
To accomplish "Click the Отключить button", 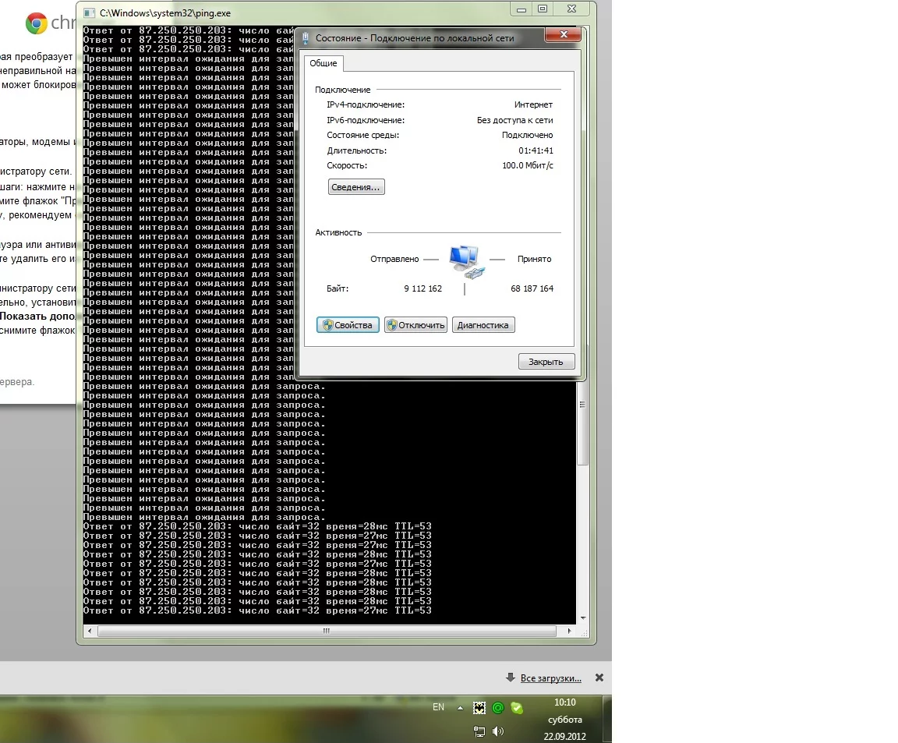I will tap(415, 325).
